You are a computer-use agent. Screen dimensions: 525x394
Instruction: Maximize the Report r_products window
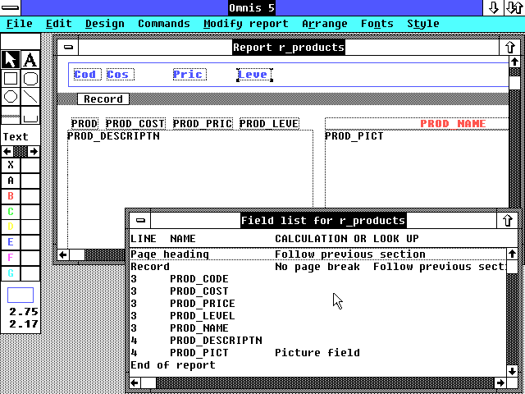click(509, 48)
